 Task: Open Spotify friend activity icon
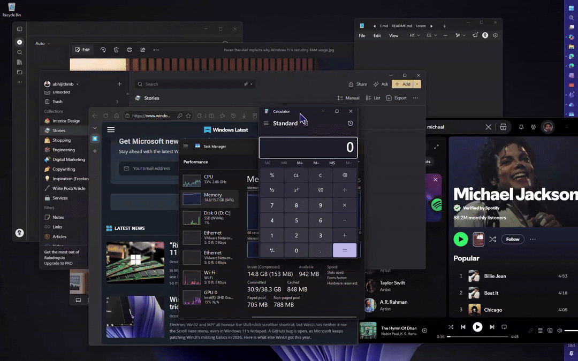pos(533,127)
